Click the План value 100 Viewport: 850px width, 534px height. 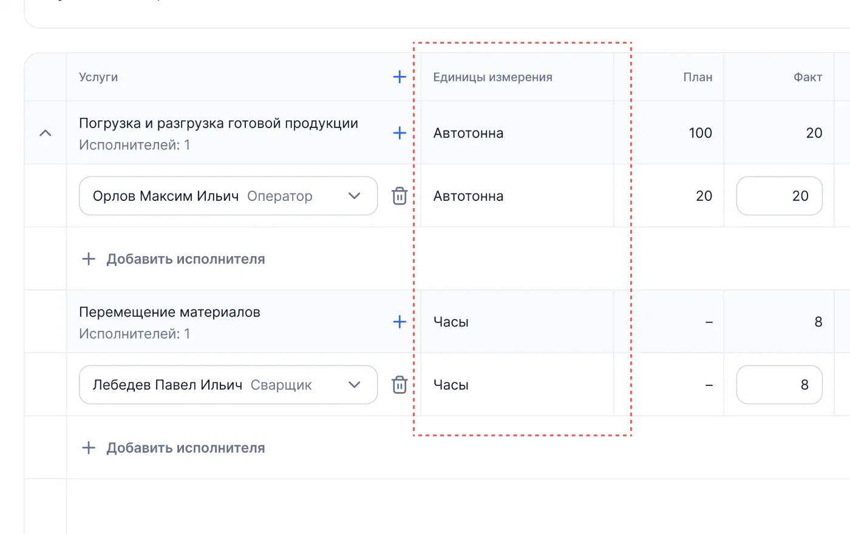pyautogui.click(x=701, y=133)
